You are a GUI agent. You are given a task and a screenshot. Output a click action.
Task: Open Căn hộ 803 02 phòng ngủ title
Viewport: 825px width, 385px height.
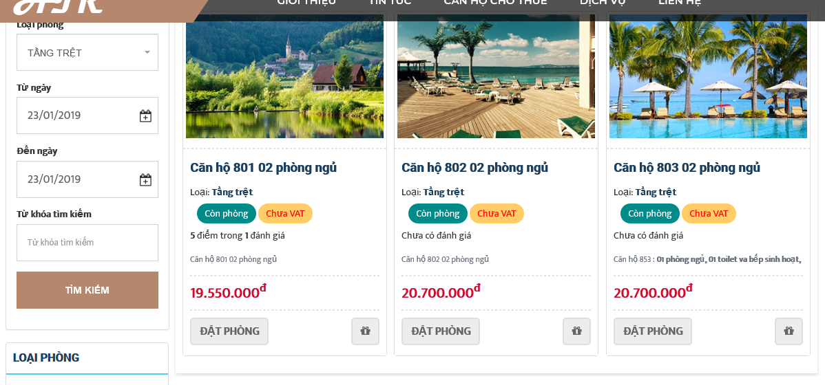coord(687,168)
